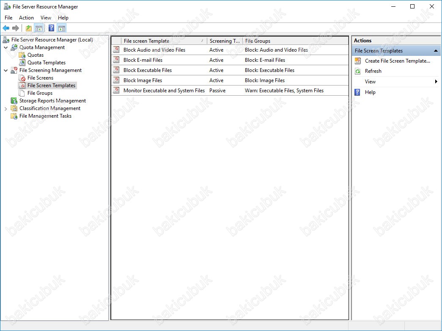Click the Monitor Executable and System Files row icon
Image resolution: width=442 pixels, height=331 pixels.
[116, 90]
